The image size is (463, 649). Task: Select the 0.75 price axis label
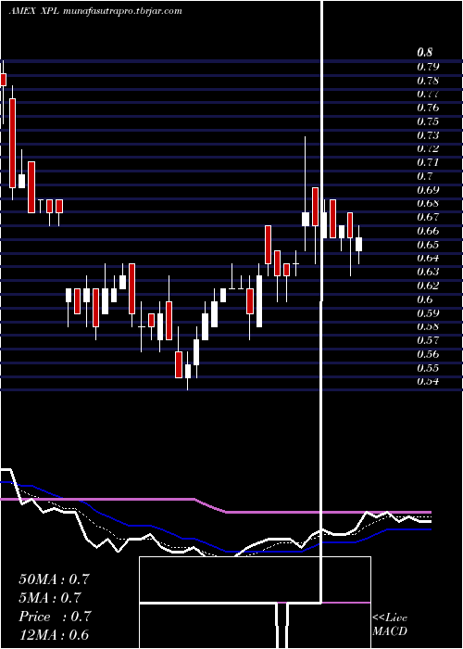pos(428,121)
